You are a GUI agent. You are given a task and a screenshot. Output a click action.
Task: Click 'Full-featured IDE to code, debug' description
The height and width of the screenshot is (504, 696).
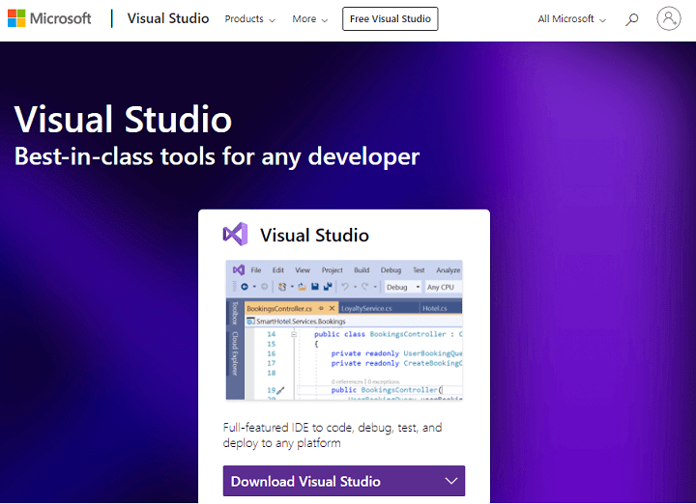pyautogui.click(x=333, y=435)
